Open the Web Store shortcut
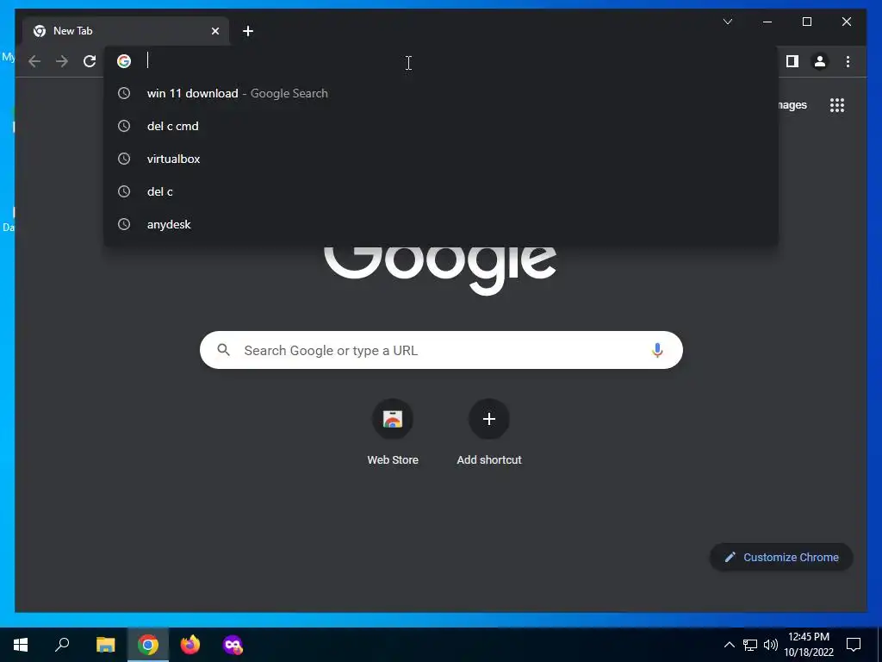882x662 pixels. pyautogui.click(x=393, y=433)
